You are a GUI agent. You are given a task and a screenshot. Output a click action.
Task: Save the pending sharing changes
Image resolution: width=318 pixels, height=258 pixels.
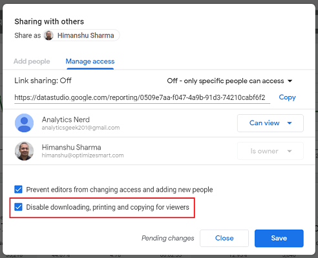(x=279, y=238)
